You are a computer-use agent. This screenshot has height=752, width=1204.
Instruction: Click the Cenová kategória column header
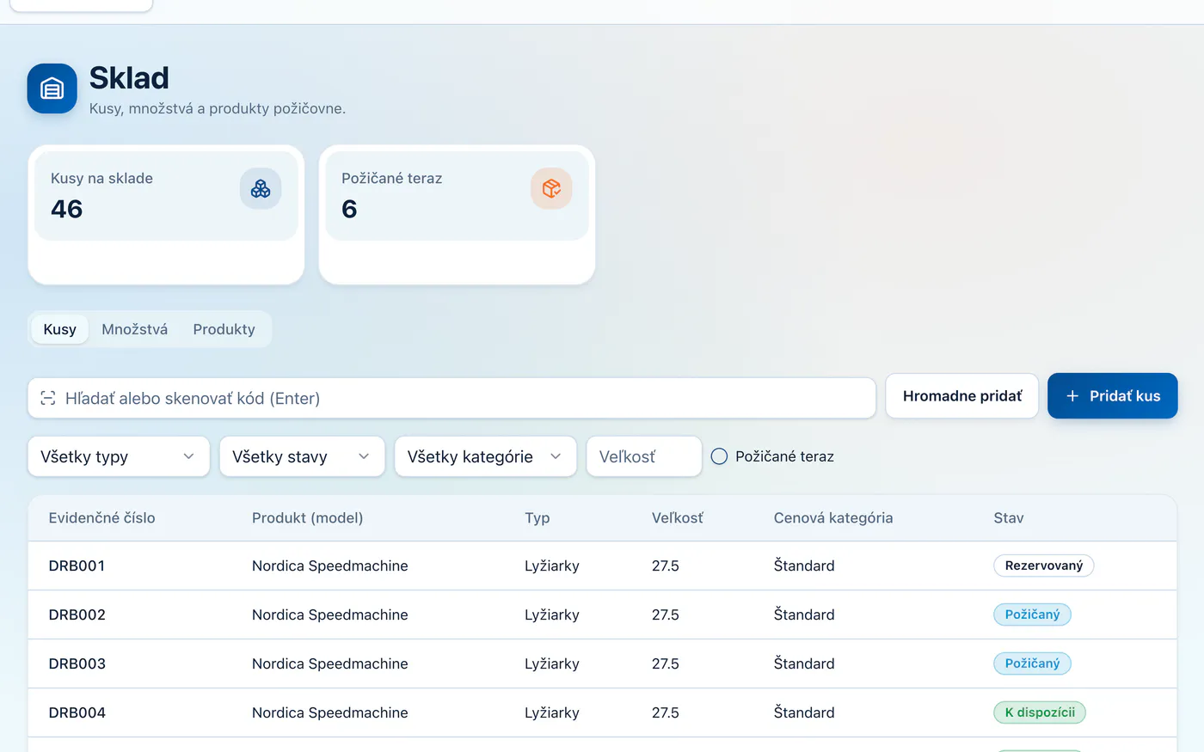pyautogui.click(x=833, y=518)
